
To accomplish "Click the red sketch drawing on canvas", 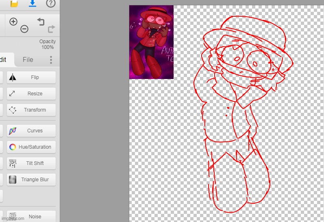I will point(243,114).
